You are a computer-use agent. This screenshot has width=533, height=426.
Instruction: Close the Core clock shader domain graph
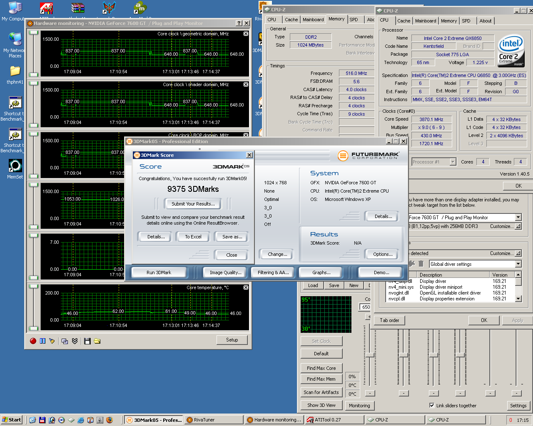coord(246,84)
